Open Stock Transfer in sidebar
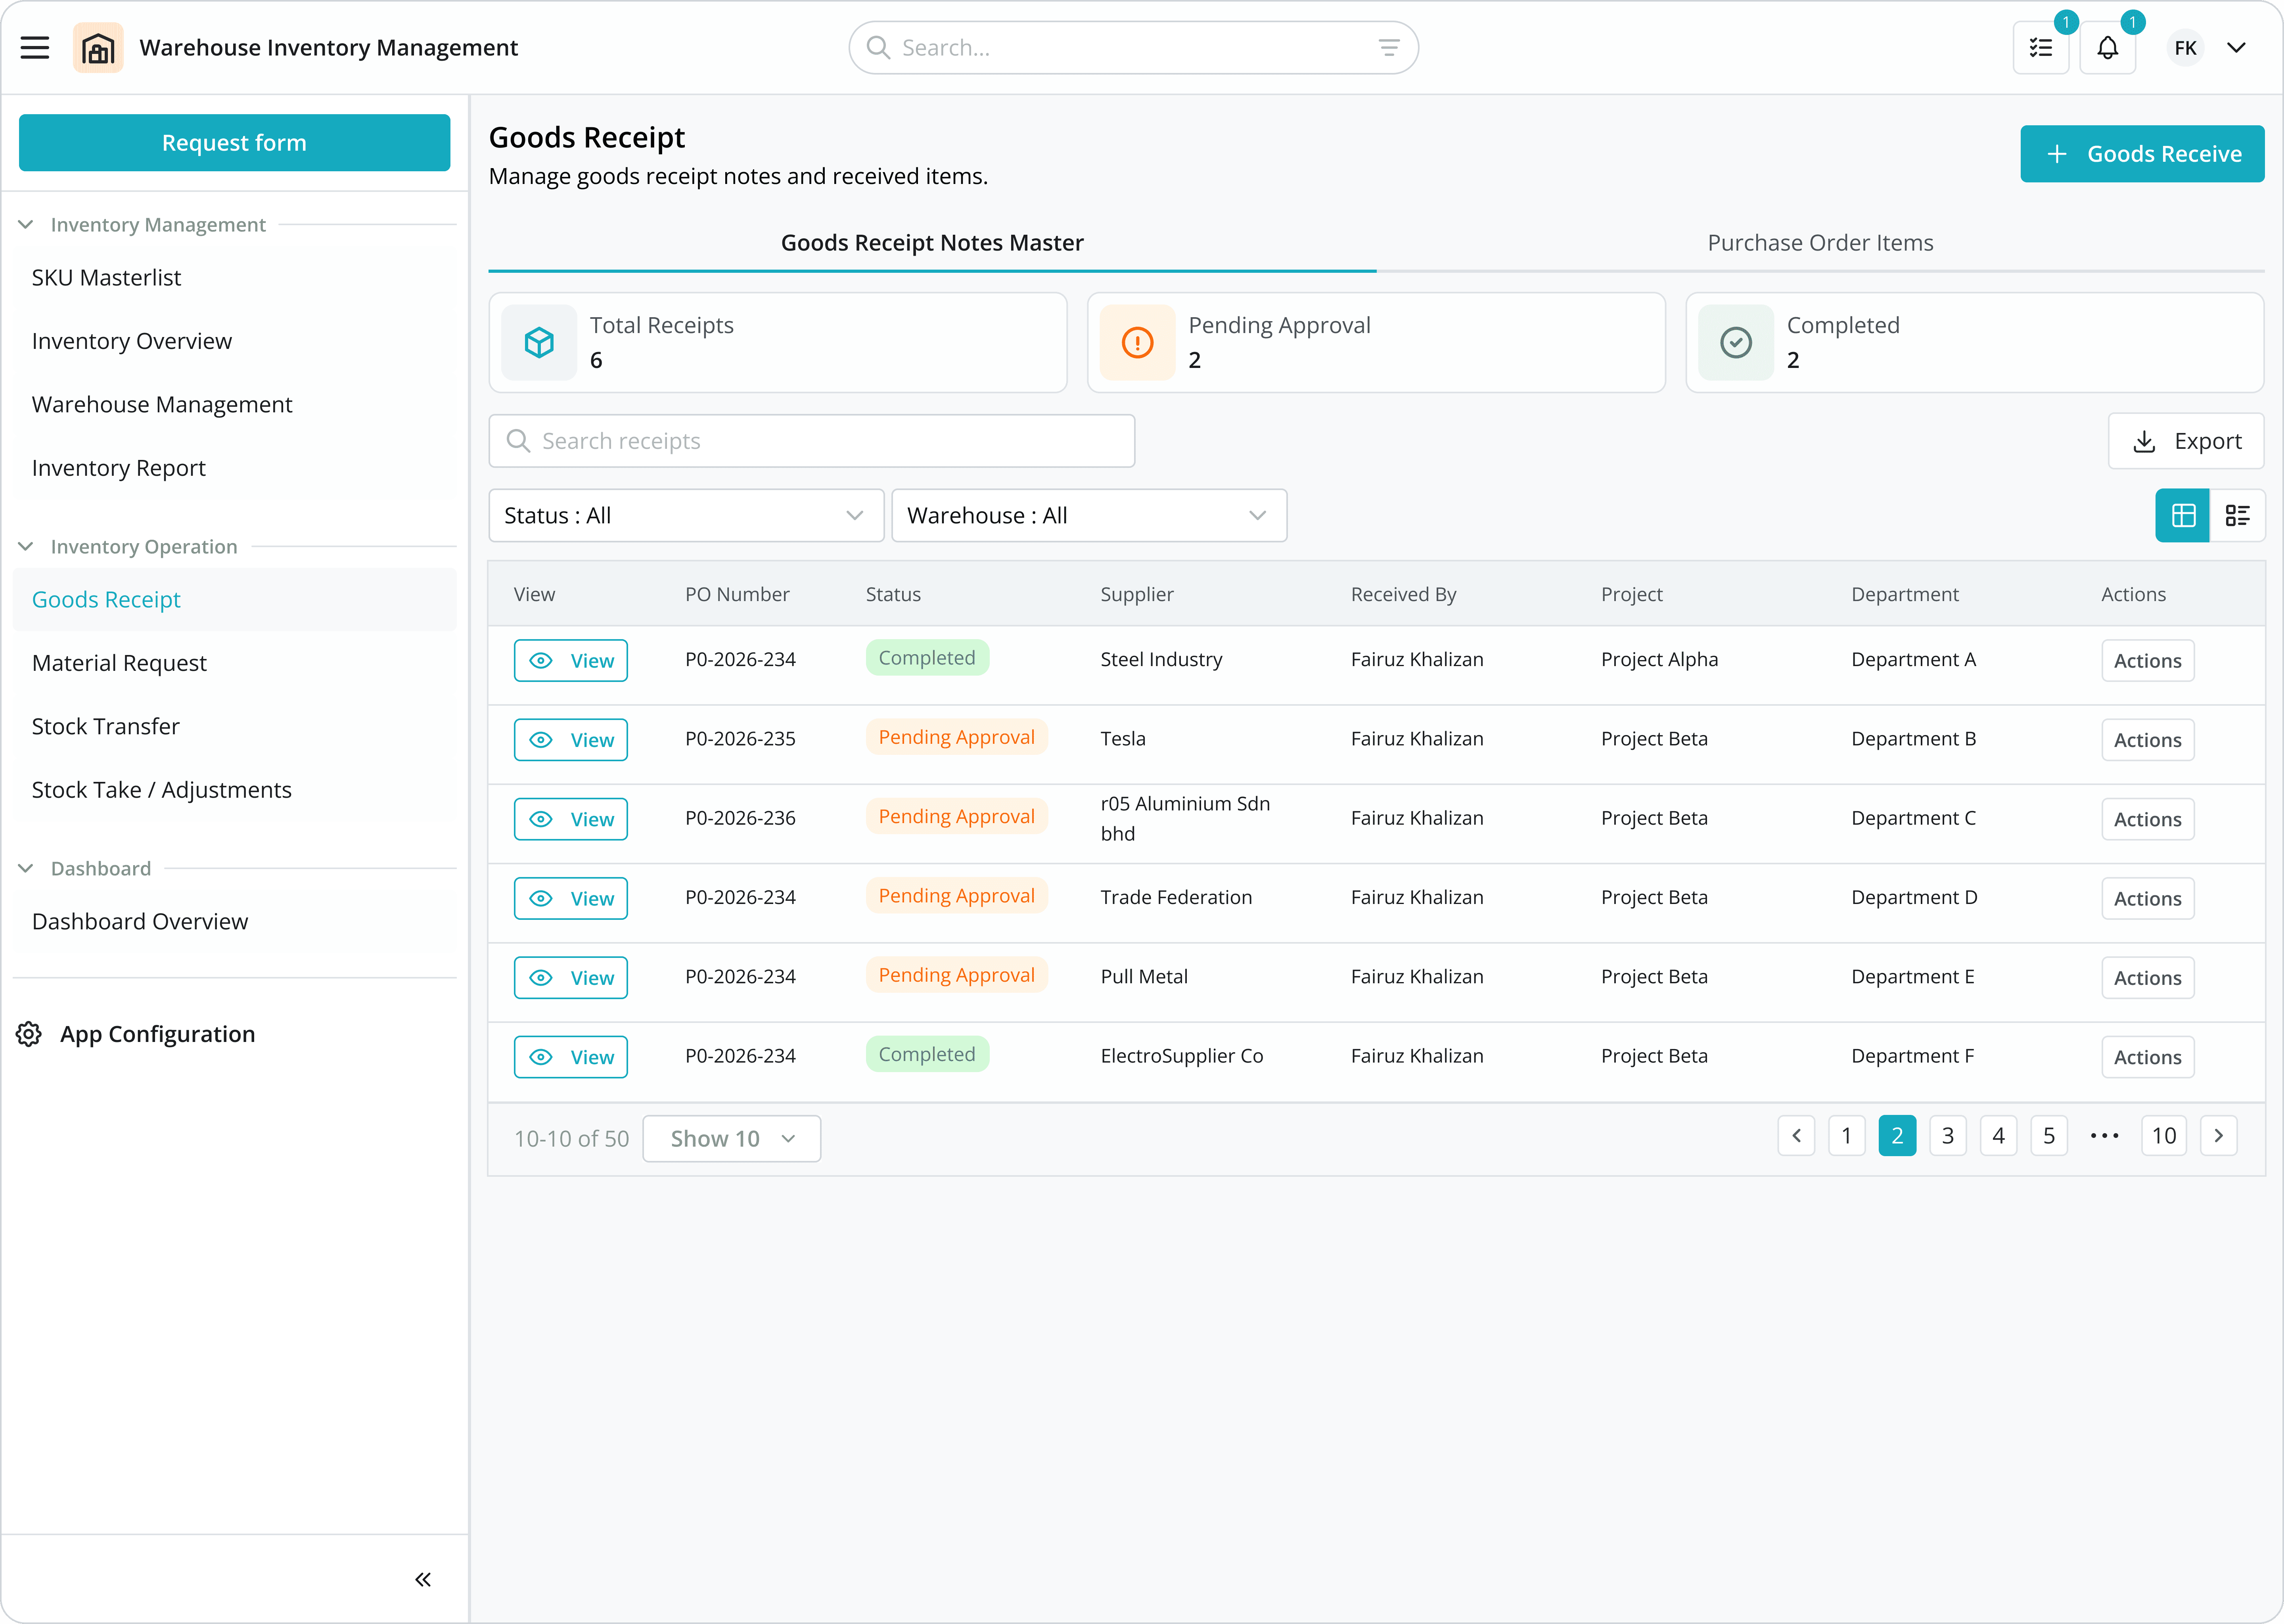Viewport: 2284px width, 1624px height. [106, 726]
